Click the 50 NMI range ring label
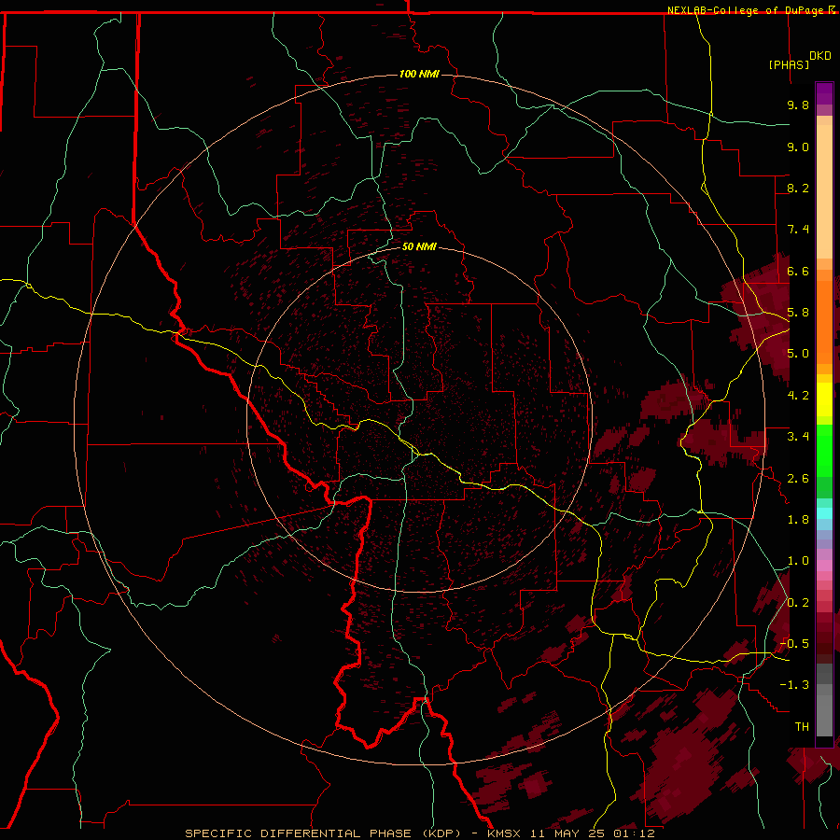 pyautogui.click(x=419, y=247)
